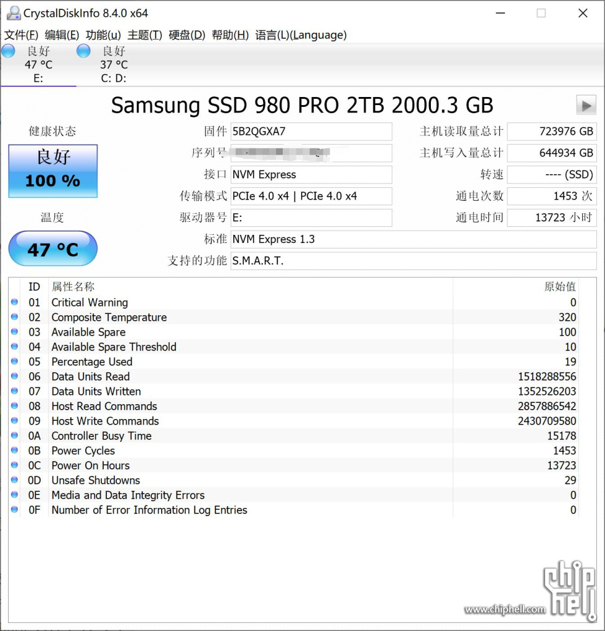This screenshot has height=631, width=605.
Task: Click the ID column header
Action: (34, 287)
